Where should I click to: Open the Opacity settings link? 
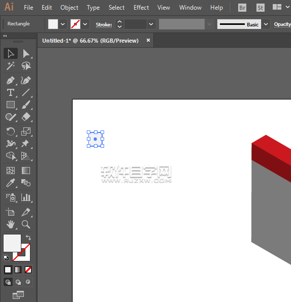pos(282,24)
